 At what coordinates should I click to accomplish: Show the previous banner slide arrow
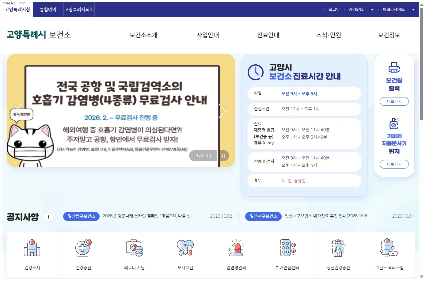[x=20, y=111]
